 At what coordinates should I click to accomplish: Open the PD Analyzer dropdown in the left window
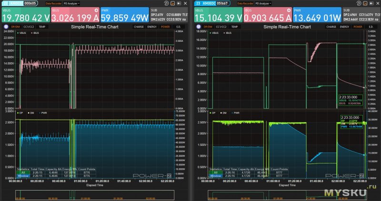[x=71, y=3]
